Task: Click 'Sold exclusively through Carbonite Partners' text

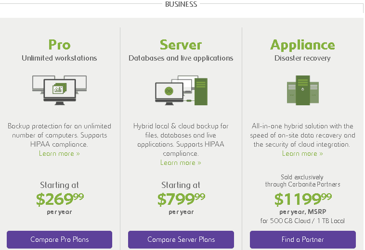Action: pyautogui.click(x=302, y=181)
